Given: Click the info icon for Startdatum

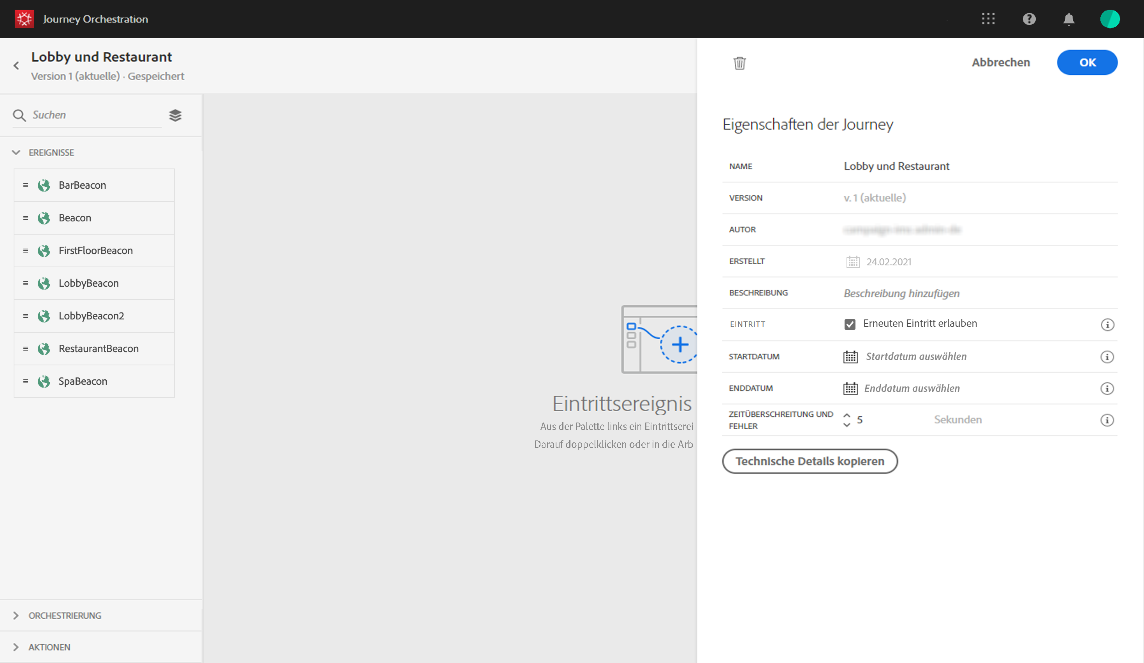Looking at the screenshot, I should pos(1107,357).
